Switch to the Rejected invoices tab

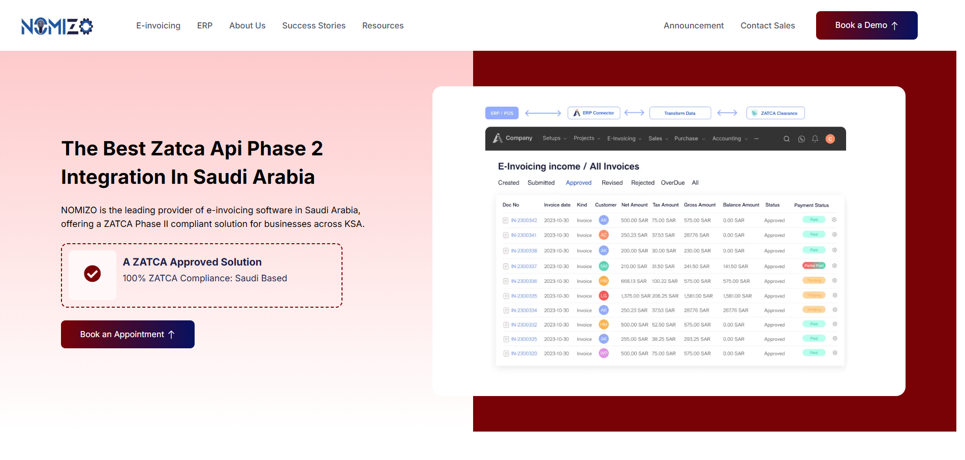coord(642,183)
